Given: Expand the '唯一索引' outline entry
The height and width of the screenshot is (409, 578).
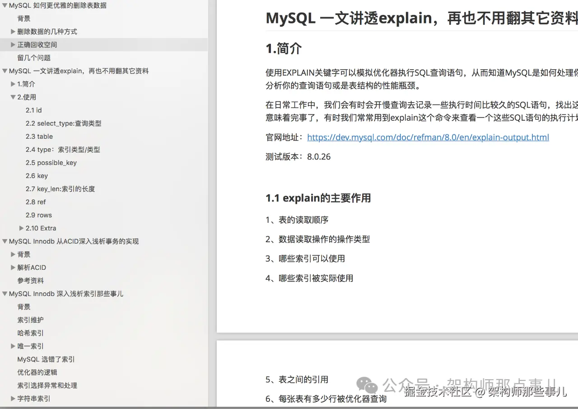Looking at the screenshot, I should click(x=13, y=346).
